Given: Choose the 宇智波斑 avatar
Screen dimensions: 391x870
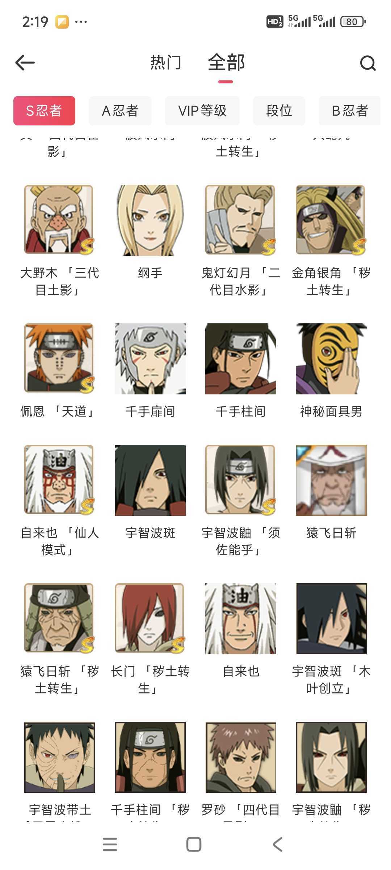Looking at the screenshot, I should pos(150,480).
